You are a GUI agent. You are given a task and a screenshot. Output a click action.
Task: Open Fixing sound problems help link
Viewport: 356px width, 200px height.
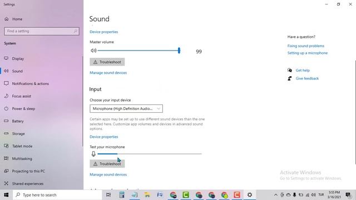[x=305, y=46]
